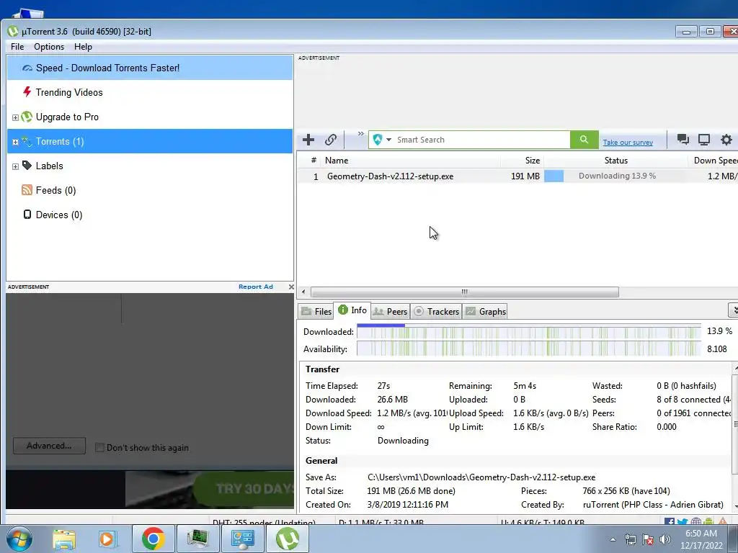This screenshot has width=738, height=553.
Task: Switch to the Info tab
Action: click(352, 310)
